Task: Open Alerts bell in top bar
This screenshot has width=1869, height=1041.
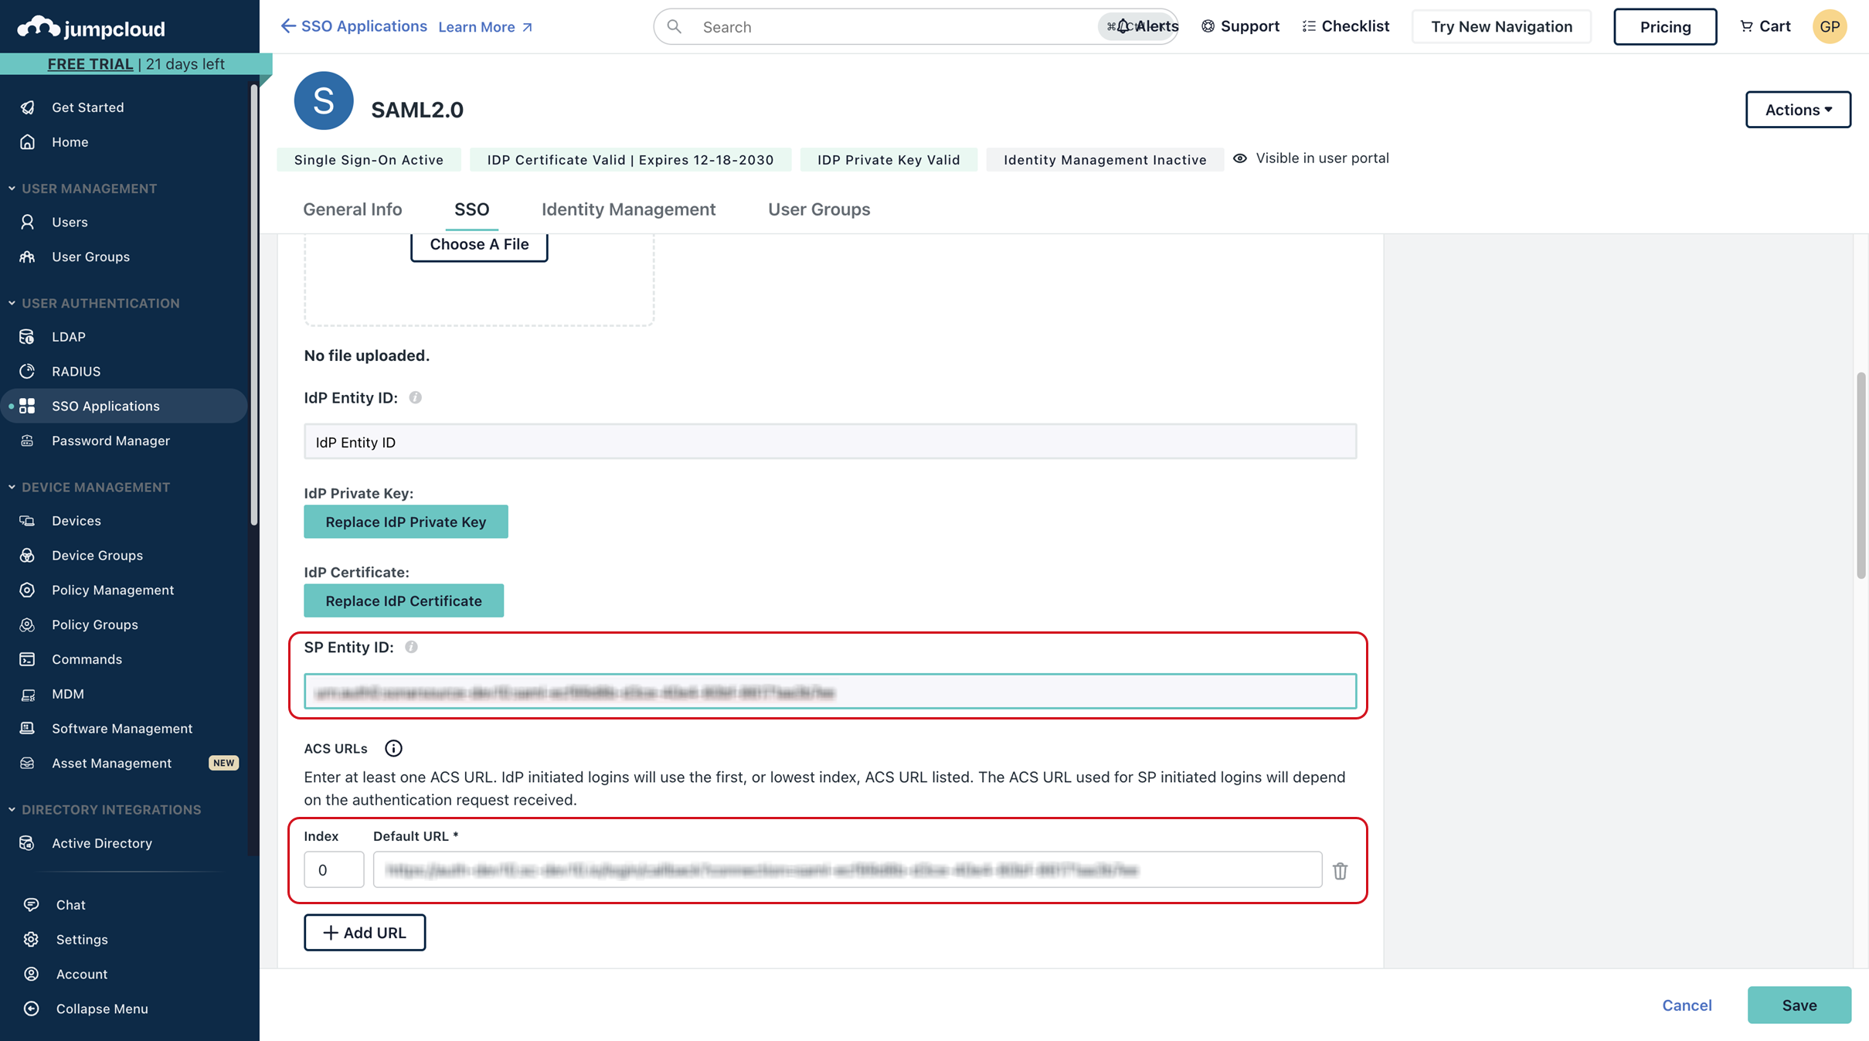Action: pos(1123,26)
